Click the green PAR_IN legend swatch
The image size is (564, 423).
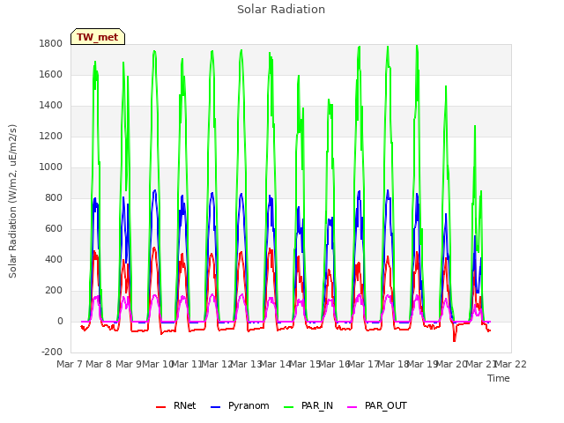click(288, 407)
